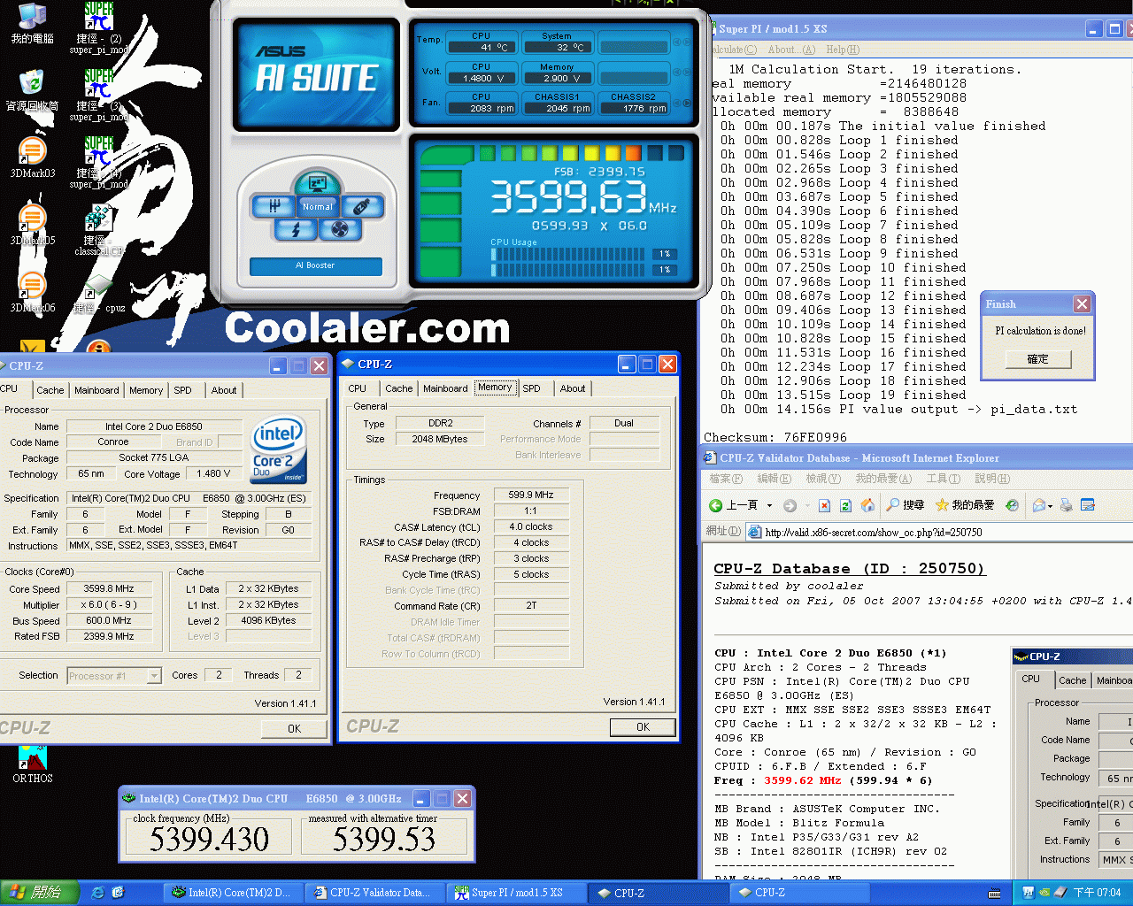Viewport: 1133px width, 906px height.
Task: Switch to SPD tab in left CPU-Z window
Action: [x=182, y=390]
